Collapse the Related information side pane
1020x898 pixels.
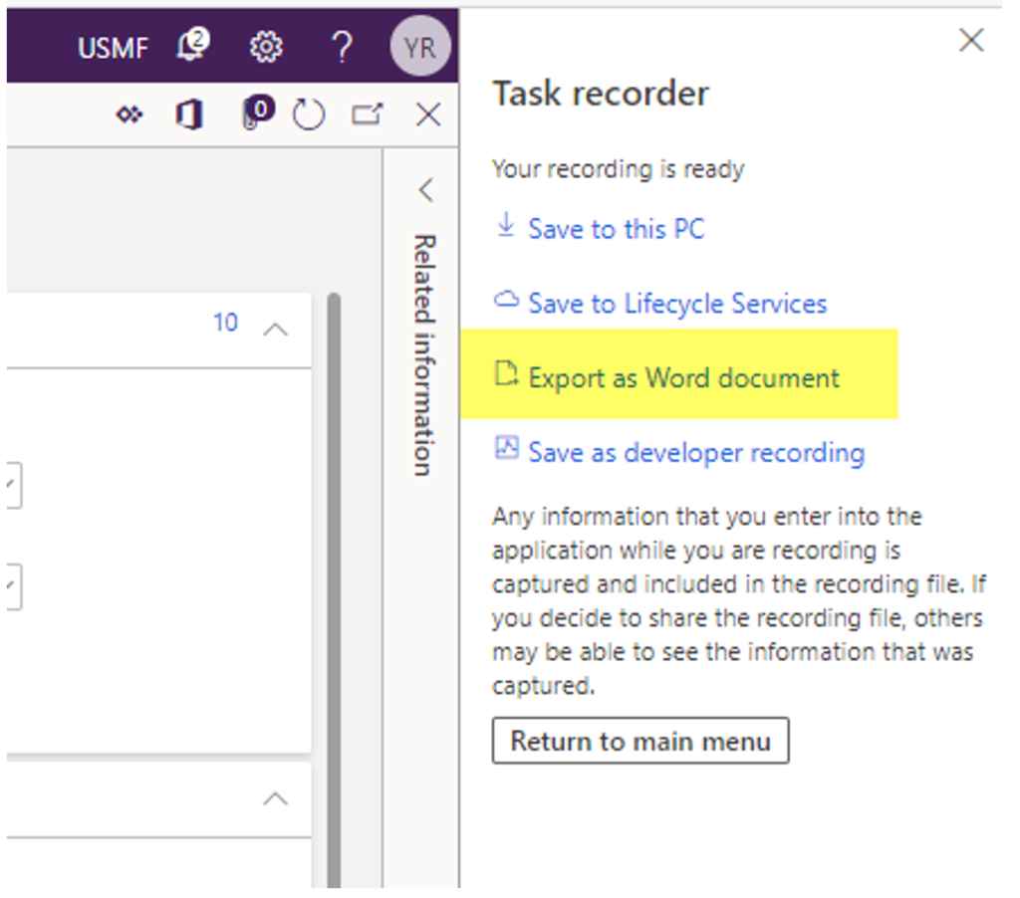pyautogui.click(x=426, y=189)
